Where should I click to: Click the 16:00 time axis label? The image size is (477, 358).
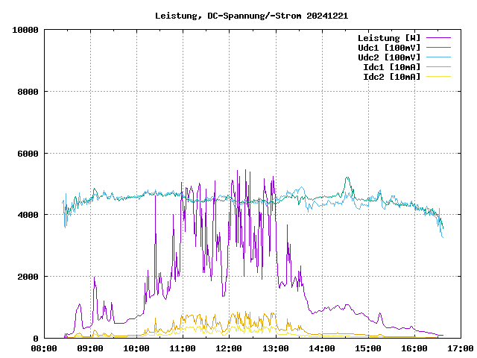pos(414,348)
